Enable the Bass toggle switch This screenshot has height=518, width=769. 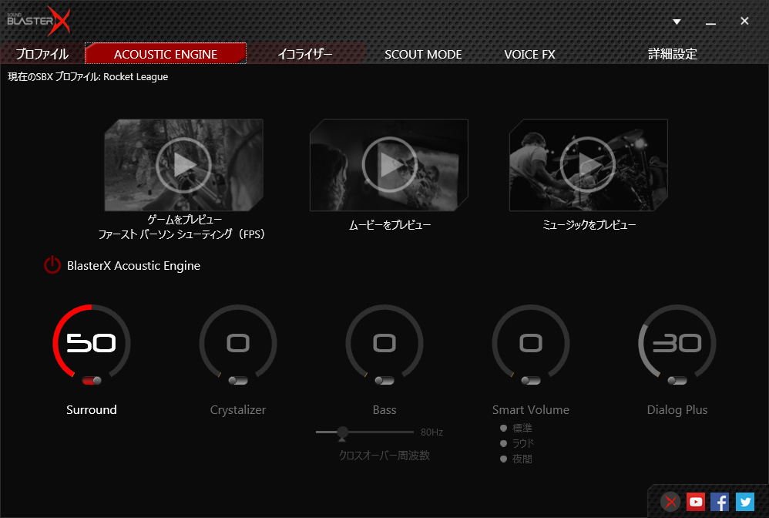pyautogui.click(x=384, y=380)
